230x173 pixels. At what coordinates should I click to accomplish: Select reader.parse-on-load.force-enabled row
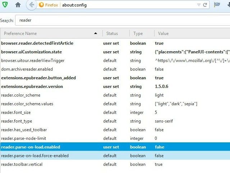[x=35, y=156]
